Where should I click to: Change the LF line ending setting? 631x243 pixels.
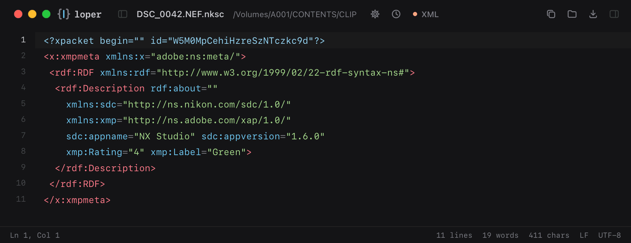click(x=584, y=235)
